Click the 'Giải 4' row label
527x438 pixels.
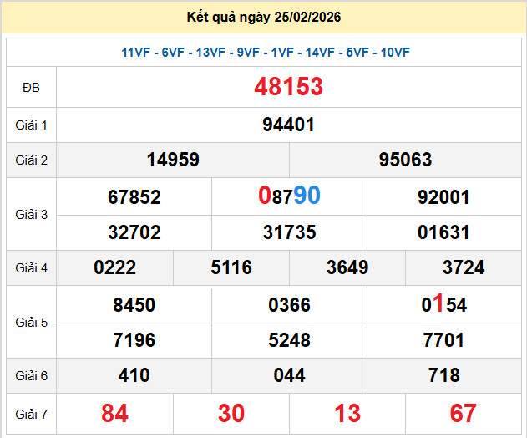pyautogui.click(x=32, y=267)
